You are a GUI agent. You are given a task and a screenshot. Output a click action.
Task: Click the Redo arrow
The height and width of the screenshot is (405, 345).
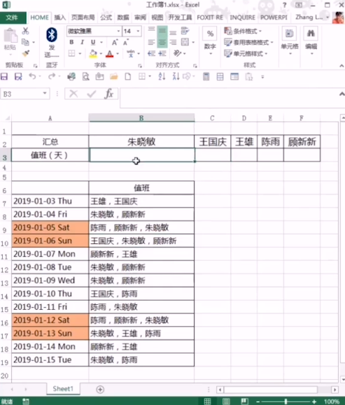pyautogui.click(x=52, y=76)
